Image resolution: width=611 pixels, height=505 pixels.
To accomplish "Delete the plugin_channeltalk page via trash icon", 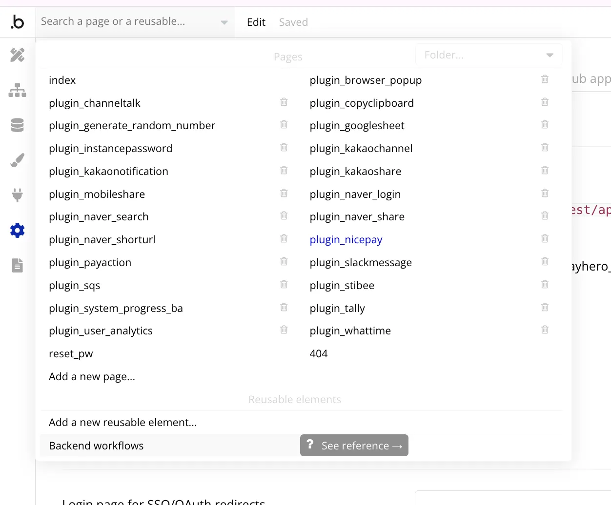I will pos(284,102).
